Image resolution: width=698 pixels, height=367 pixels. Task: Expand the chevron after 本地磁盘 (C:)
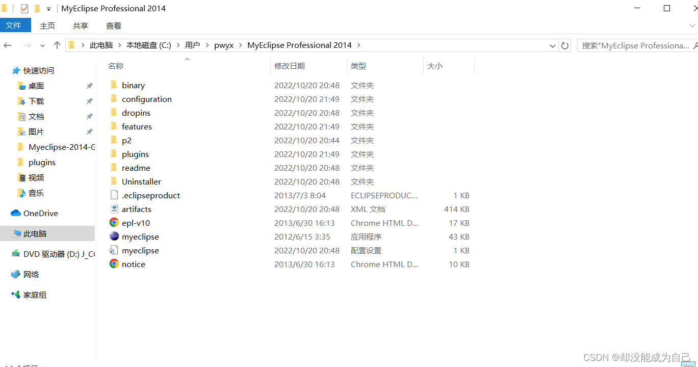(178, 45)
